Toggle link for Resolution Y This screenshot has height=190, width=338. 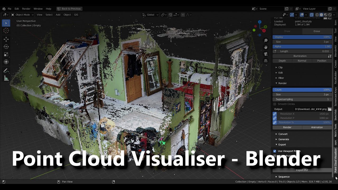[275, 118]
